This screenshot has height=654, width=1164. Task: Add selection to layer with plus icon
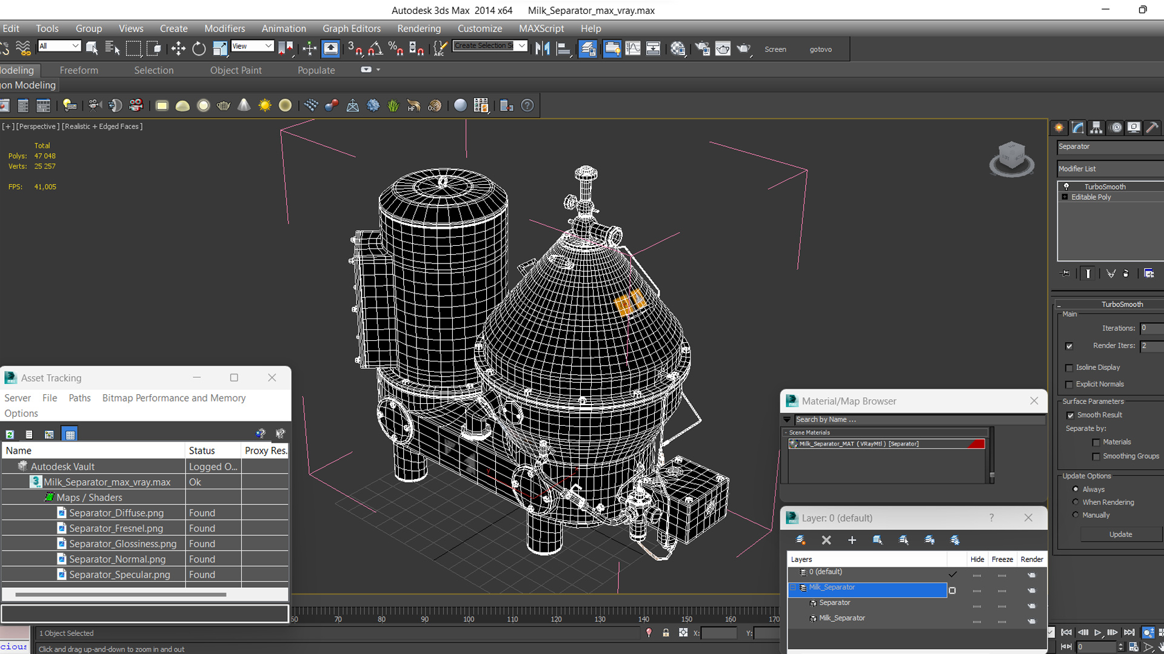852,540
